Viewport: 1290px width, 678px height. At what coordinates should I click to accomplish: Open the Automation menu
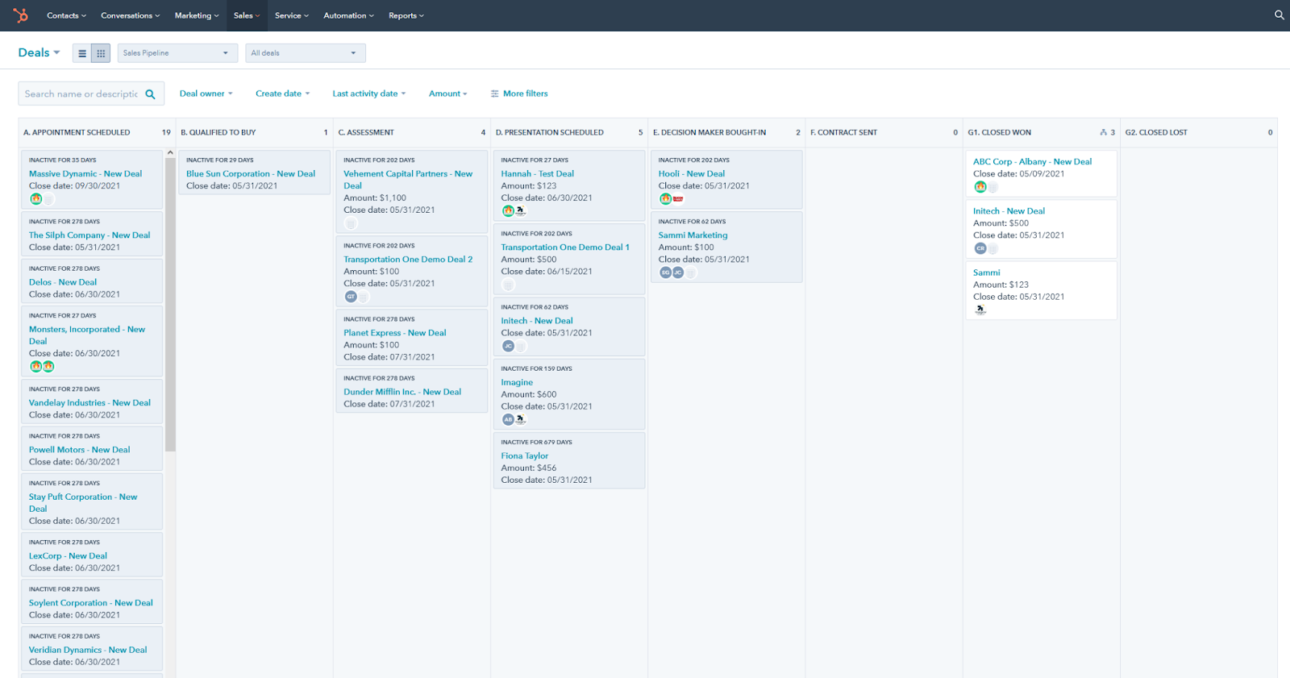348,15
